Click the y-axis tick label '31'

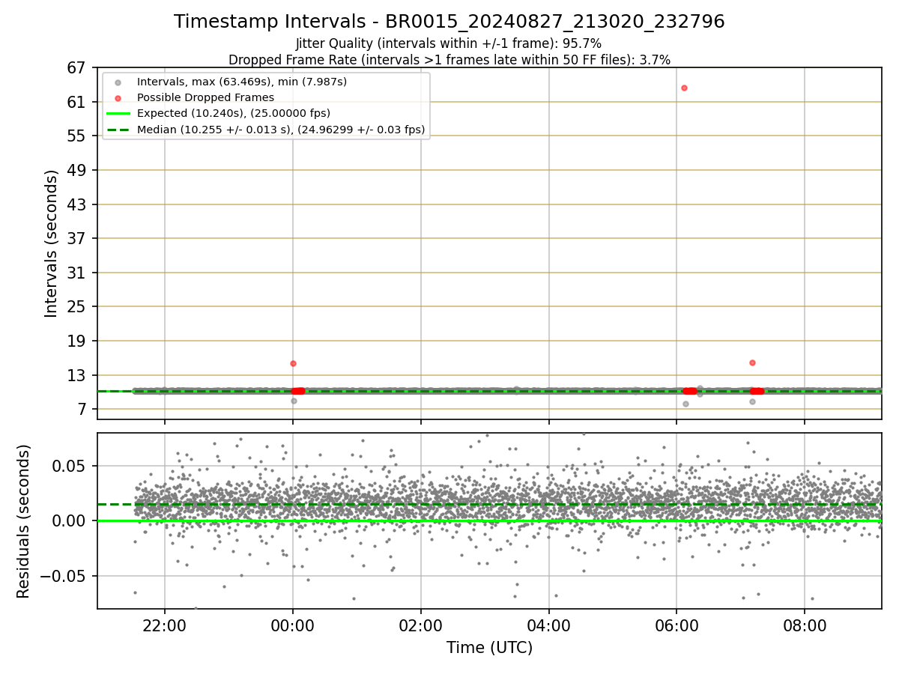78,273
